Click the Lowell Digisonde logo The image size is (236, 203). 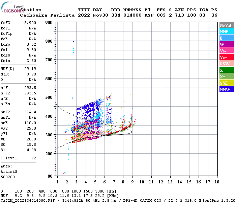coord(13,7)
